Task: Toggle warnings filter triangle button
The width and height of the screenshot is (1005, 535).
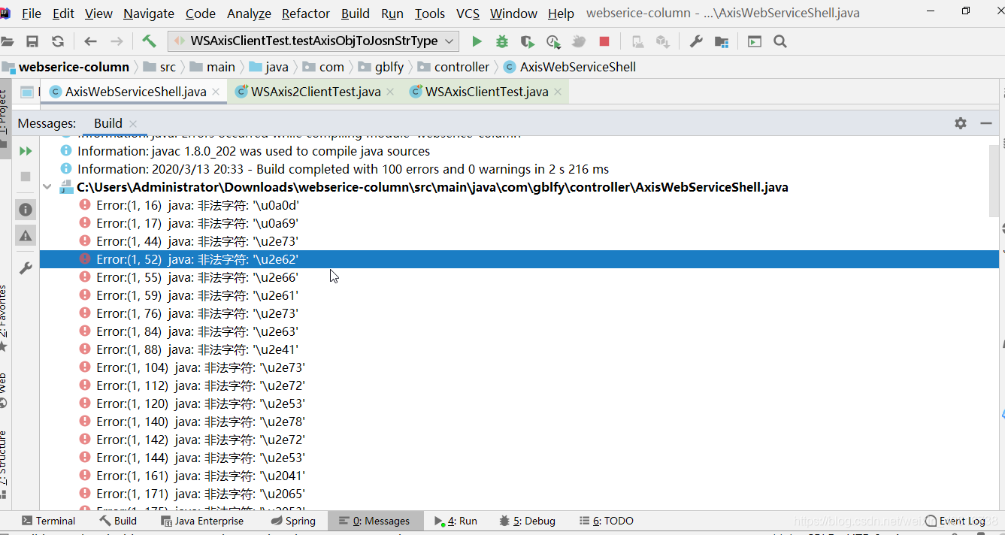Action: click(26, 235)
